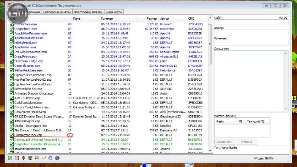Select AlfheimKnights.esp entry
The height and width of the screenshot is (167, 297).
[x=27, y=121]
